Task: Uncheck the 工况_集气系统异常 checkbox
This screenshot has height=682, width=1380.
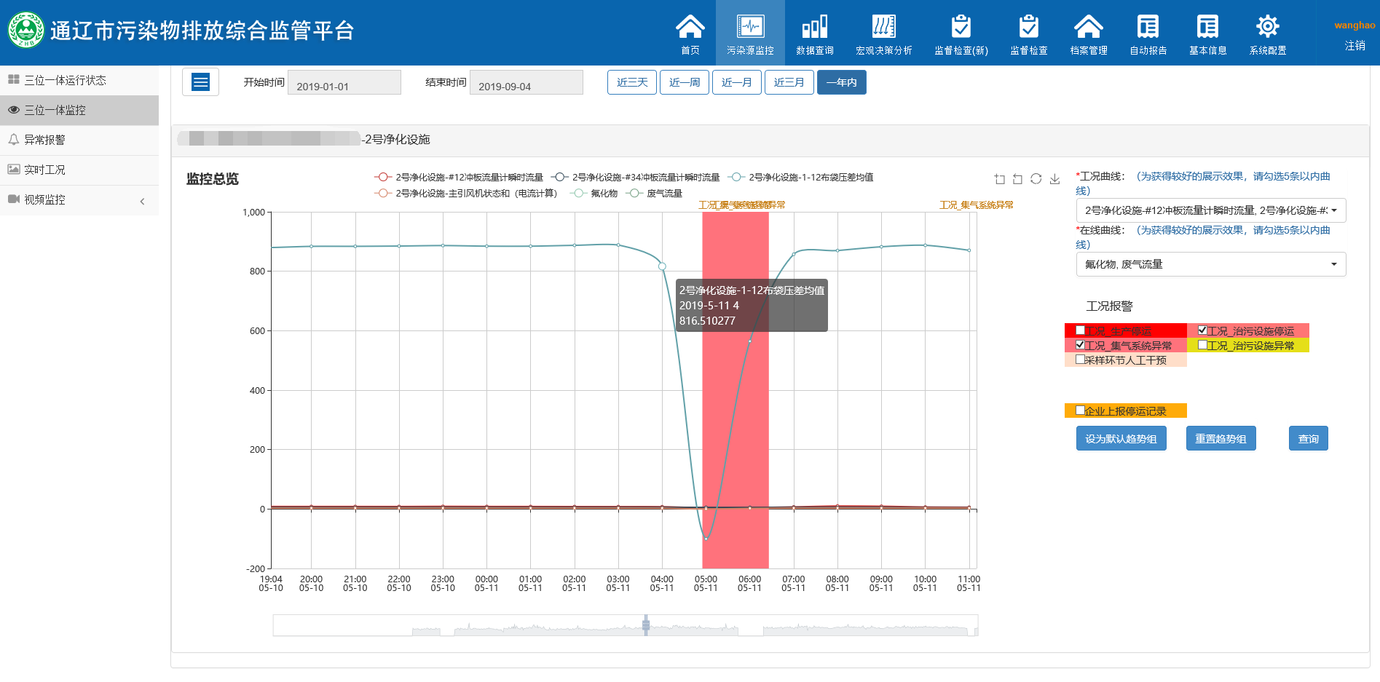Action: [x=1080, y=345]
